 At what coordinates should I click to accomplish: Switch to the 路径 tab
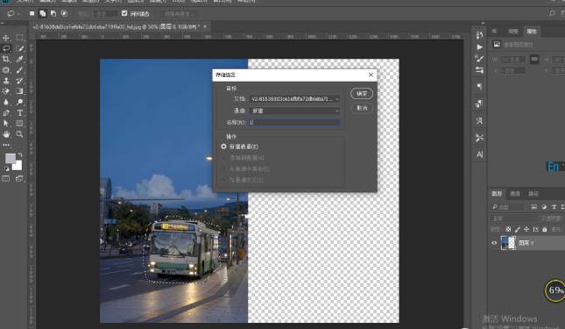tap(533, 194)
